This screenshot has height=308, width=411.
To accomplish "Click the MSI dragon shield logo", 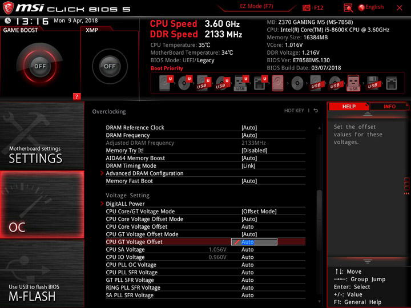I will coord(8,8).
